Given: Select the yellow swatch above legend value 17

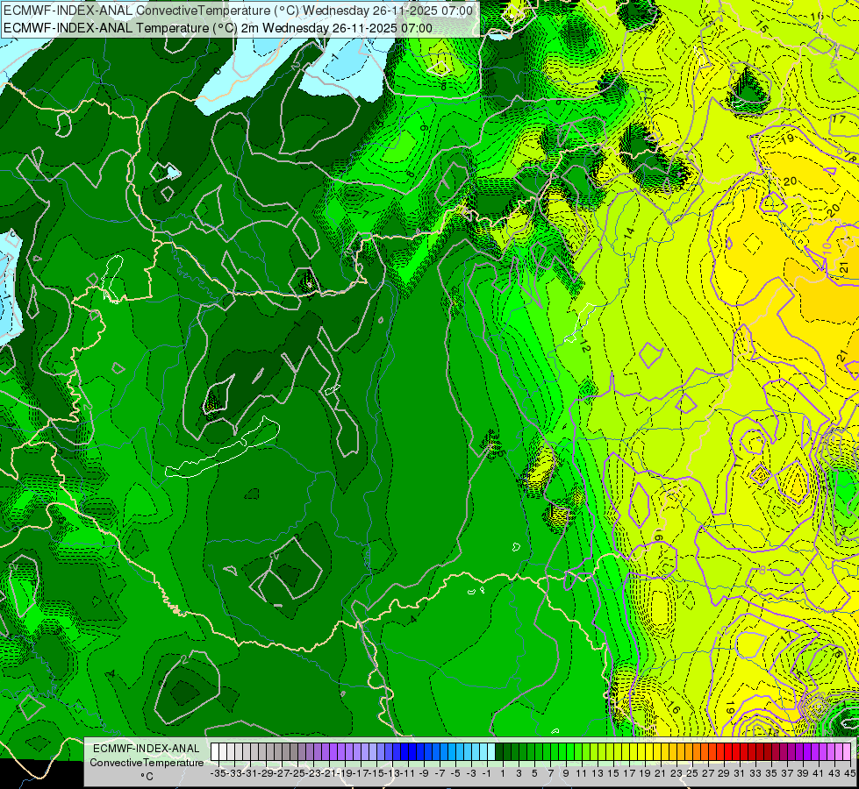Looking at the screenshot, I should (x=625, y=751).
